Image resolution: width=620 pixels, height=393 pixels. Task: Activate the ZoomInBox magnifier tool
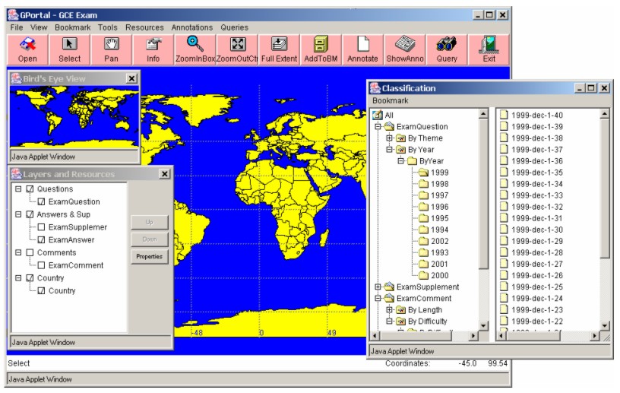[x=195, y=49]
